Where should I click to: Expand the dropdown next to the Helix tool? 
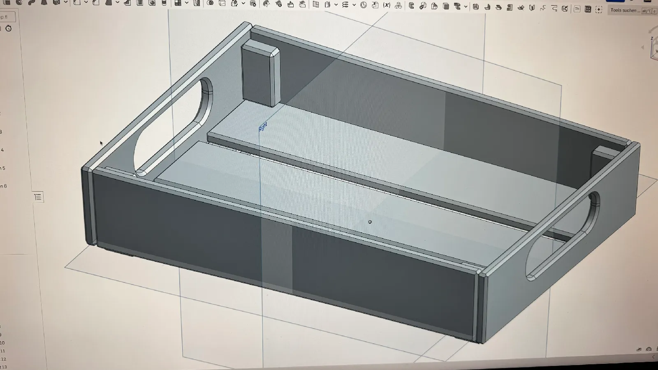(x=354, y=5)
